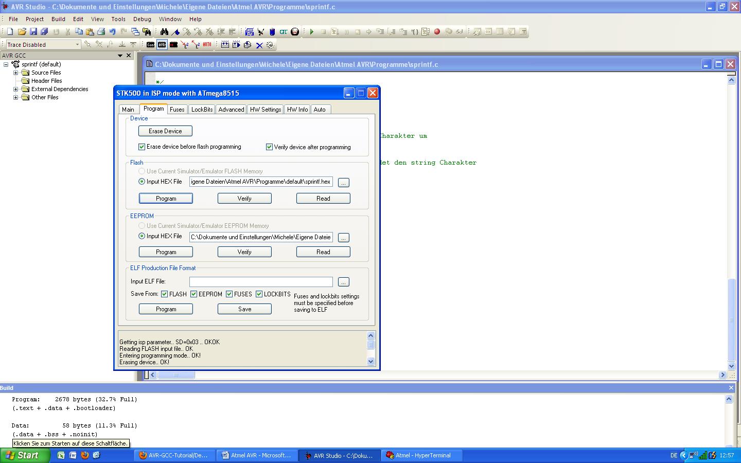The image size is (741, 463).
Task: Expand the Source Files tree node
Action: pyautogui.click(x=15, y=73)
